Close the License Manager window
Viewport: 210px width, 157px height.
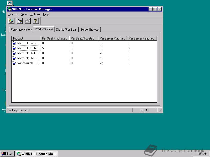click(159, 9)
